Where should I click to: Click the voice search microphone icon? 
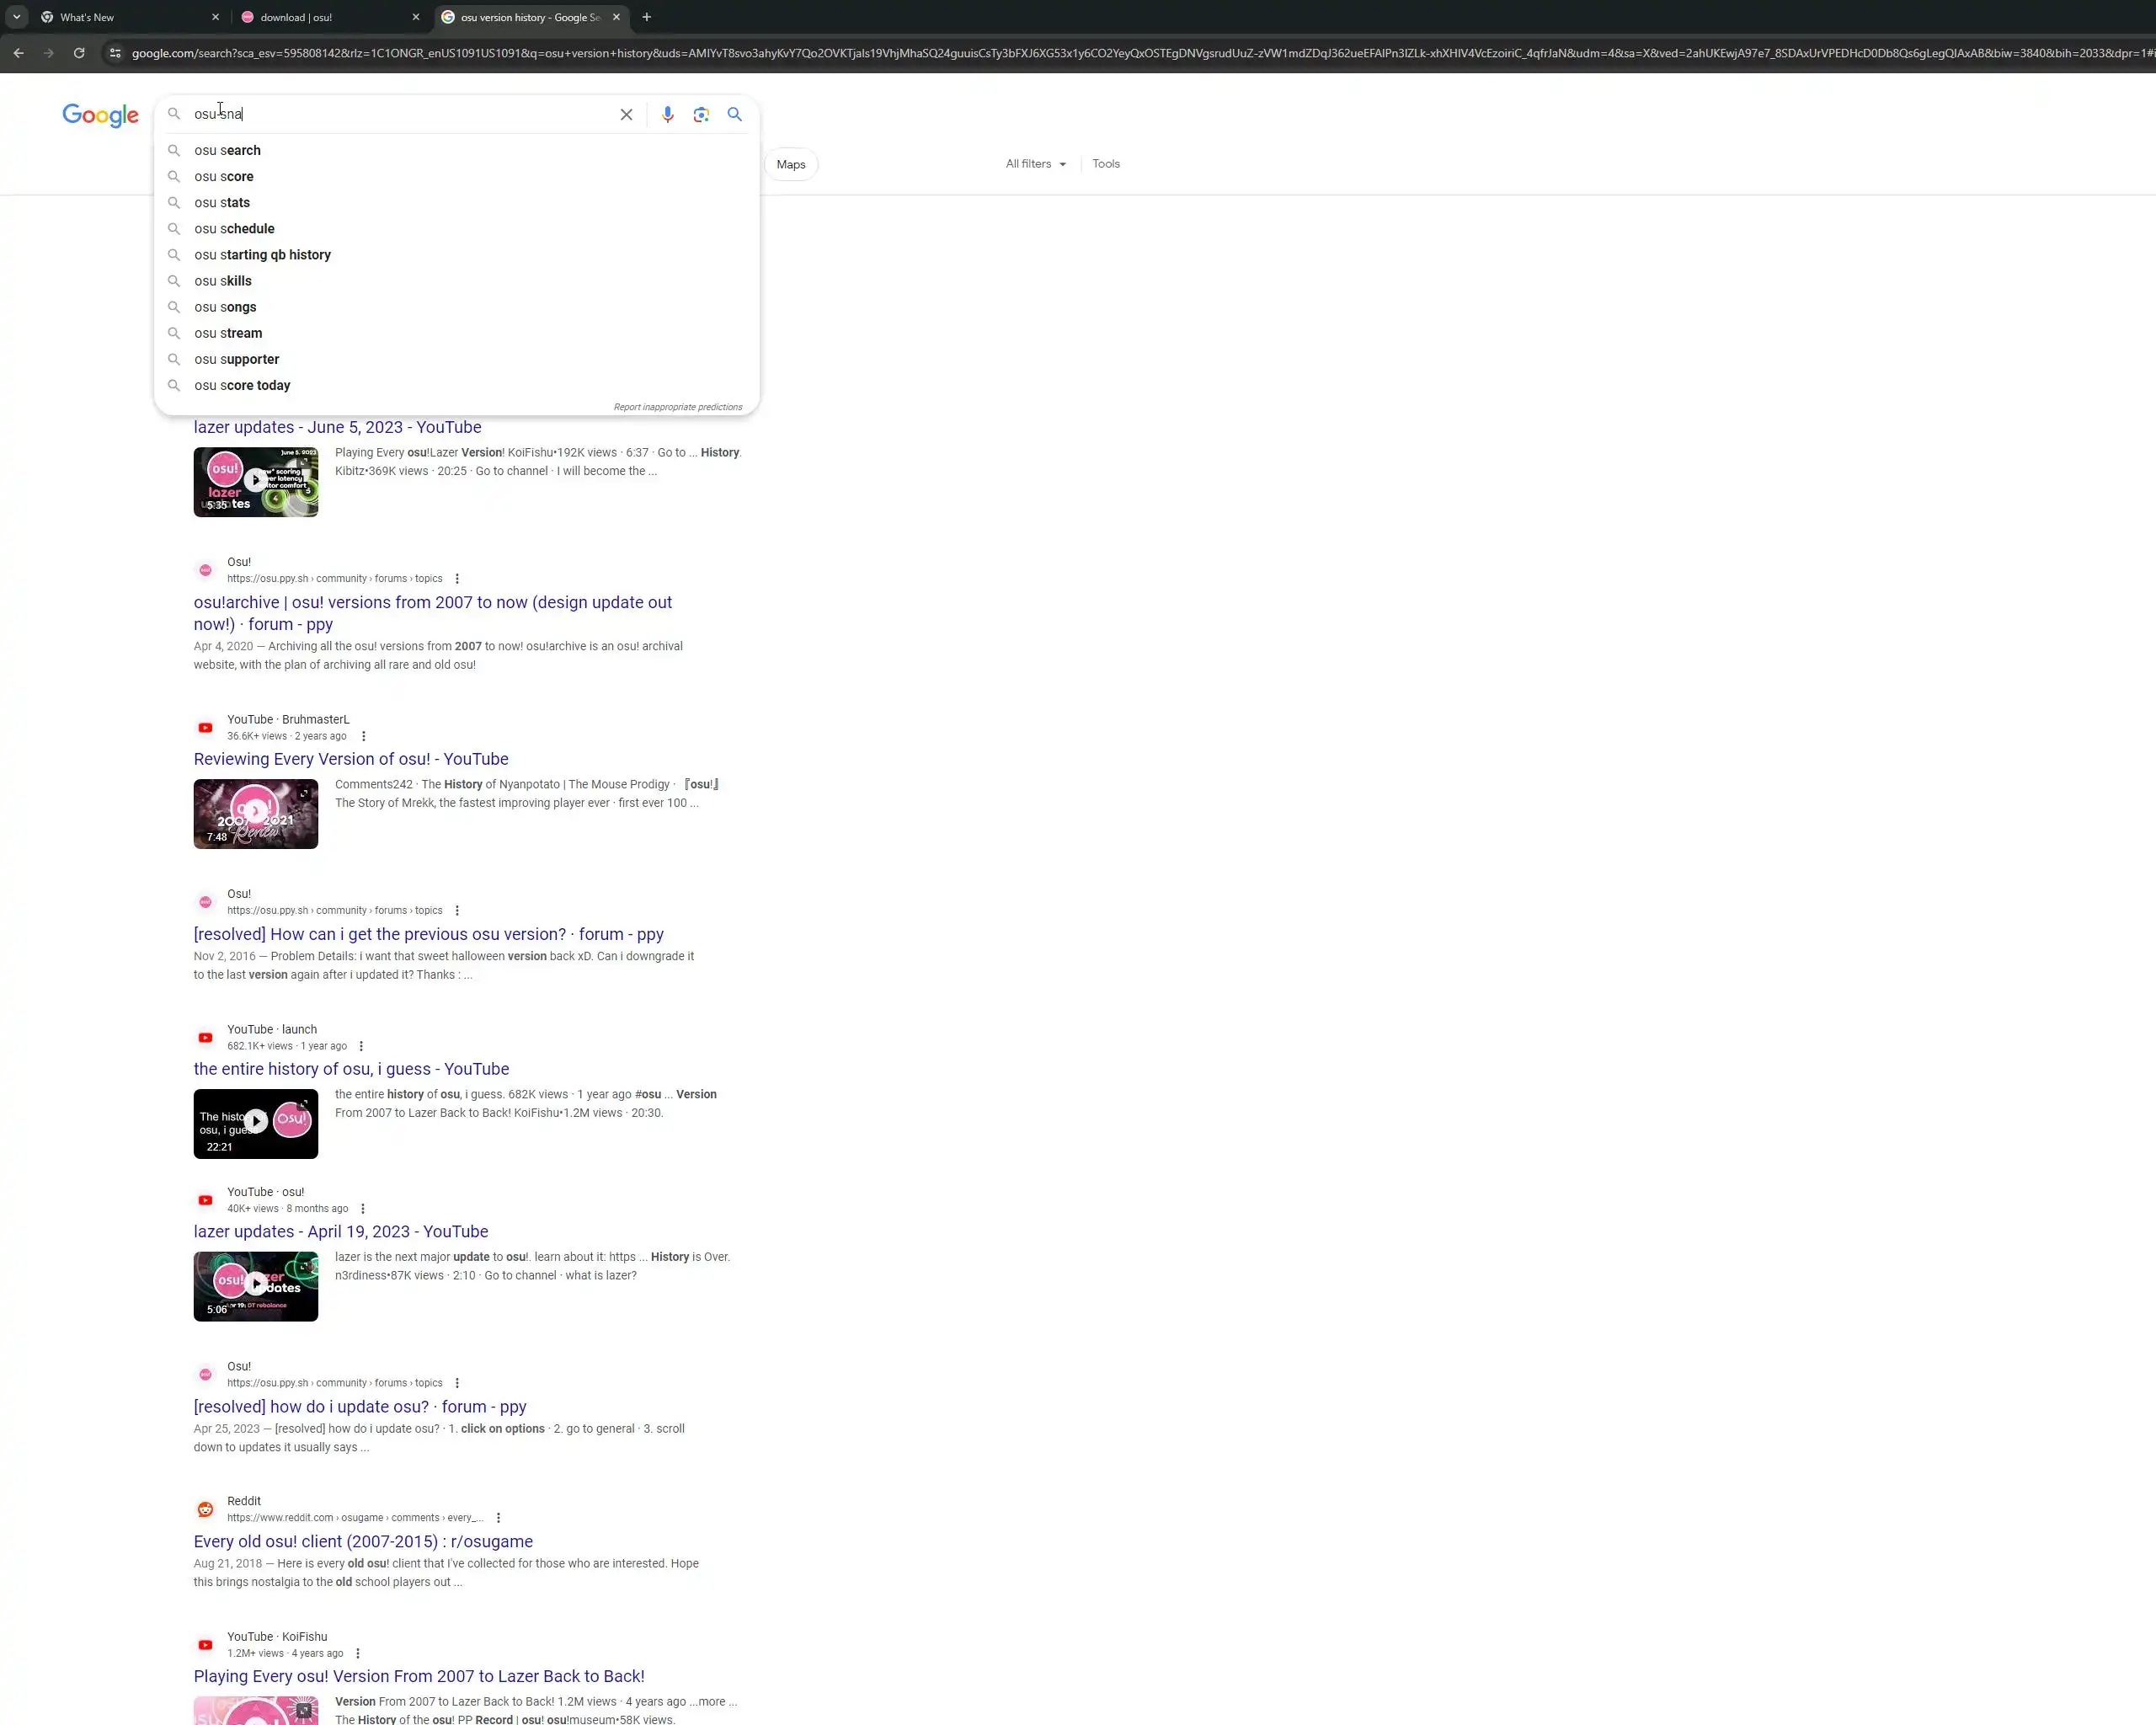[x=667, y=115]
